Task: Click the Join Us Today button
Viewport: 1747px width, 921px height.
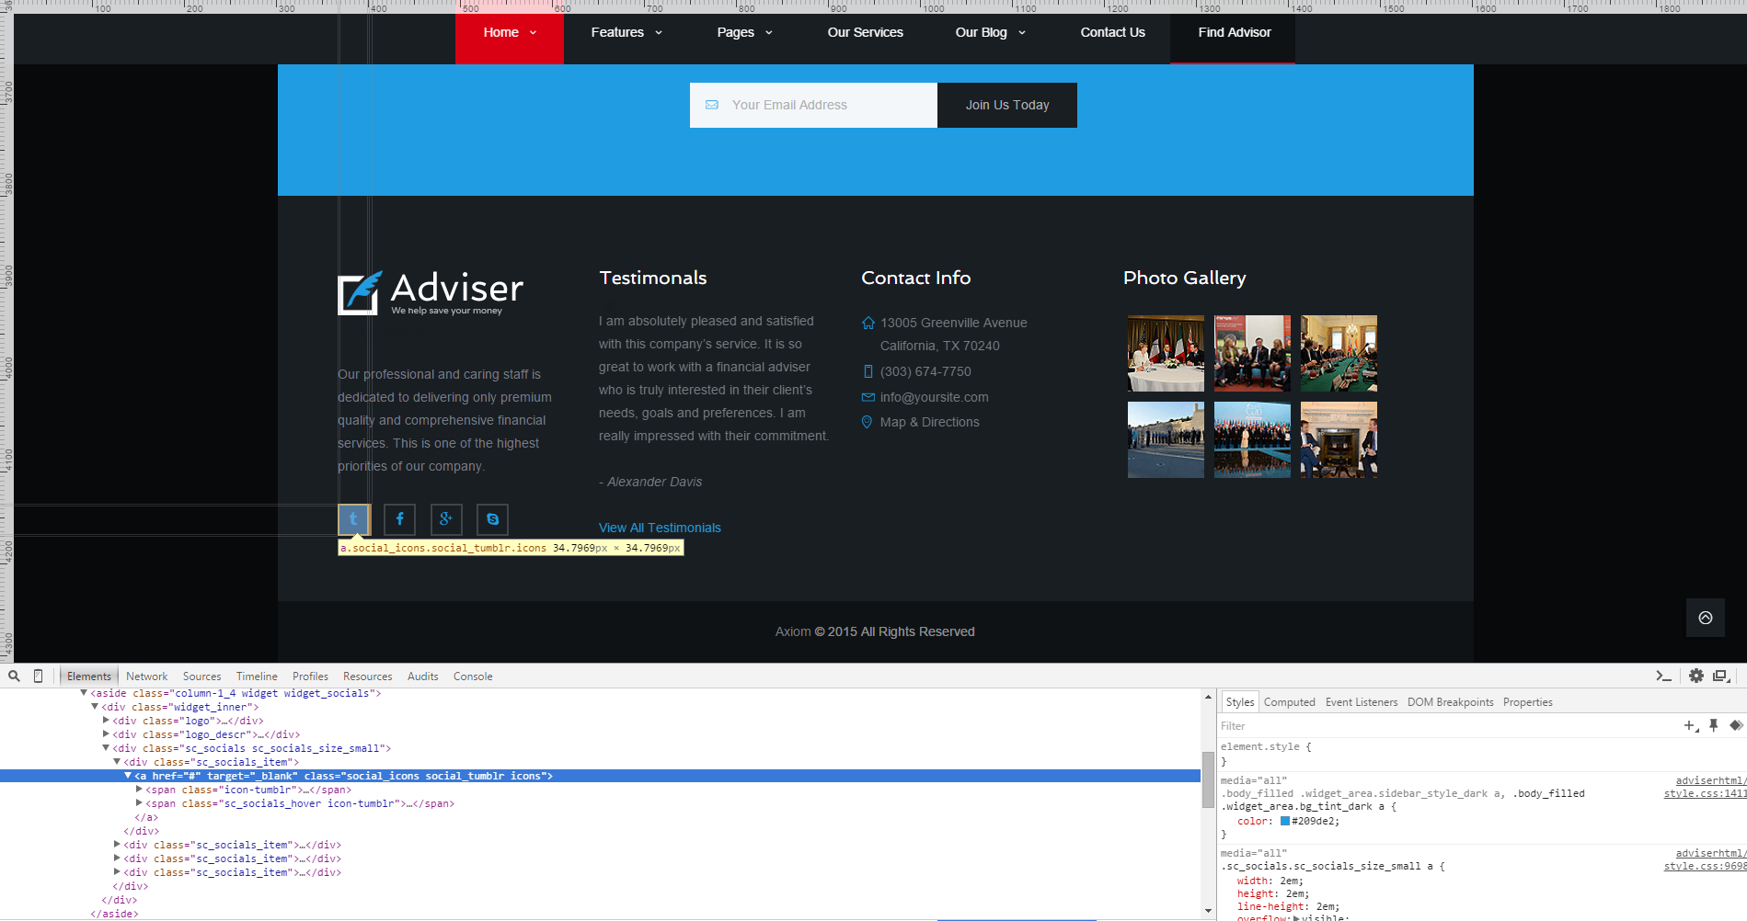Action: [1006, 105]
